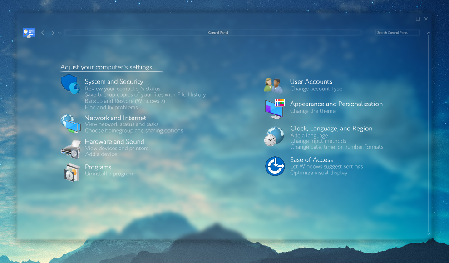Open User Accounts category

(311, 82)
